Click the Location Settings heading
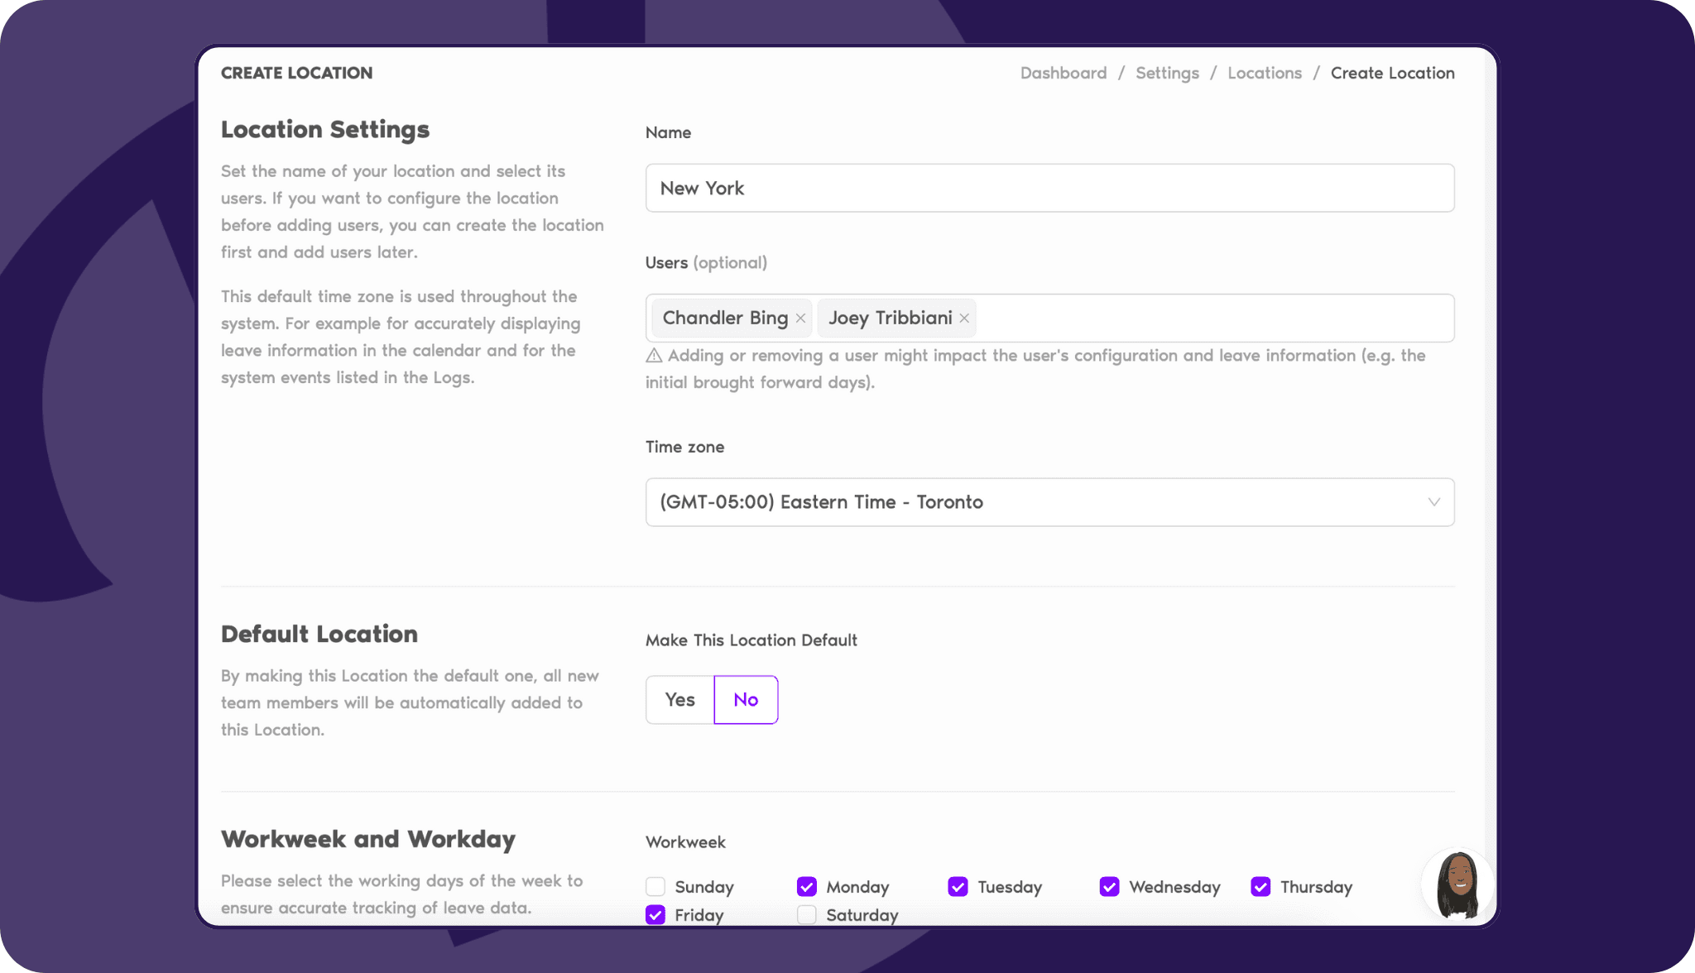Viewport: 1695px width, 973px height. [325, 130]
